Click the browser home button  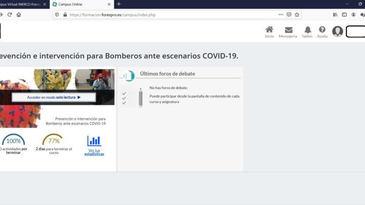(x=19, y=15)
